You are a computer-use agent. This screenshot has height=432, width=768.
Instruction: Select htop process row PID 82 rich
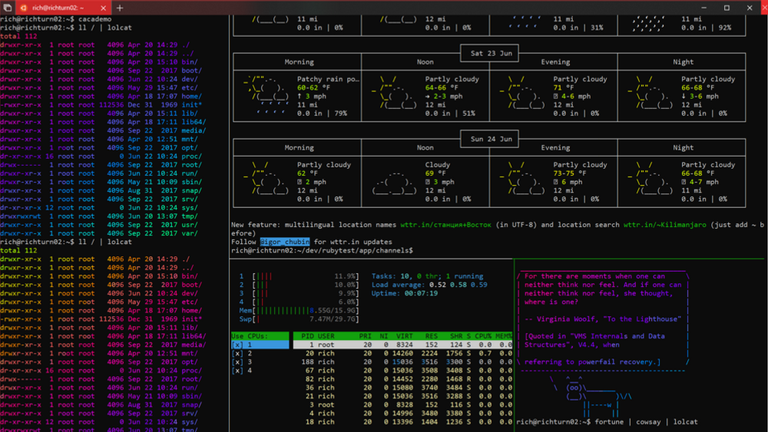(402, 379)
